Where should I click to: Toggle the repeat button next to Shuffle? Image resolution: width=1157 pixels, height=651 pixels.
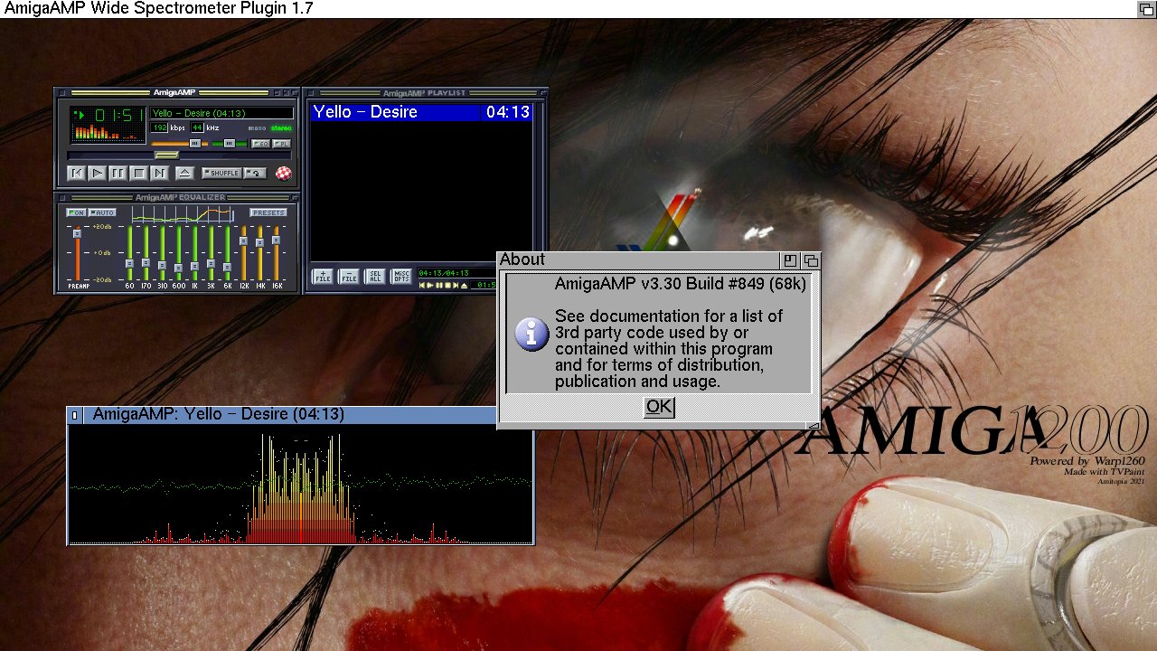coord(255,173)
